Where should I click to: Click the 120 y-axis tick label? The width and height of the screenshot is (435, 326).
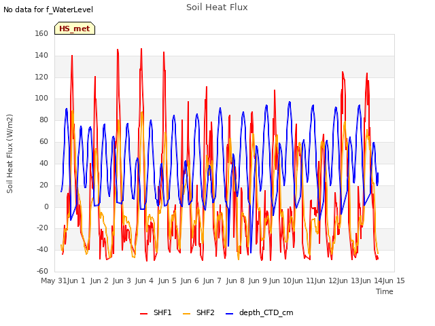click(x=41, y=77)
